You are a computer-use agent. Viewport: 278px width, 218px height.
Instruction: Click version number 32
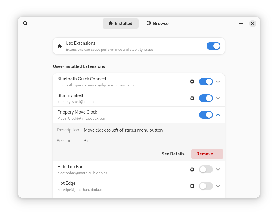point(86,141)
